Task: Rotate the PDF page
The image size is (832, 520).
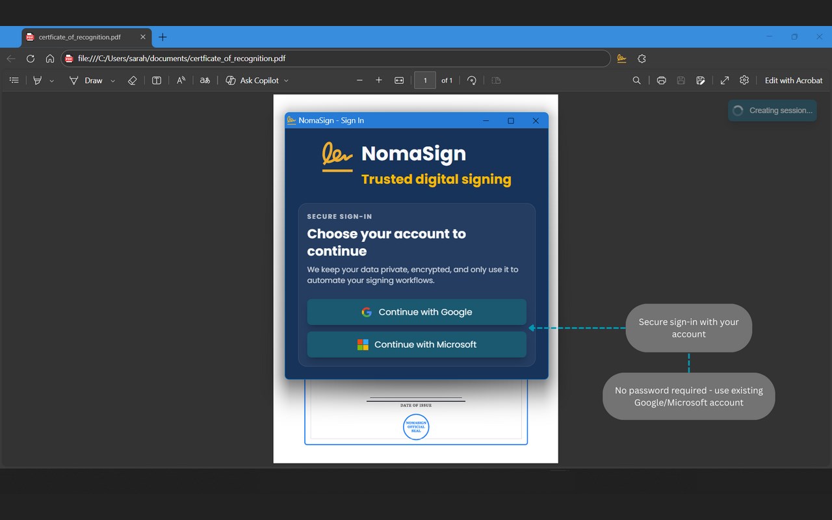Action: tap(472, 81)
